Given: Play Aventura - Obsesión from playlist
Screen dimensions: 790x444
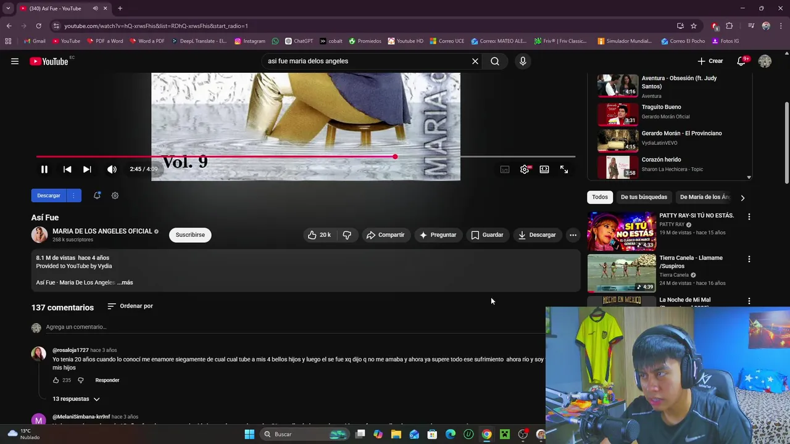Looking at the screenshot, I should 671,86.
